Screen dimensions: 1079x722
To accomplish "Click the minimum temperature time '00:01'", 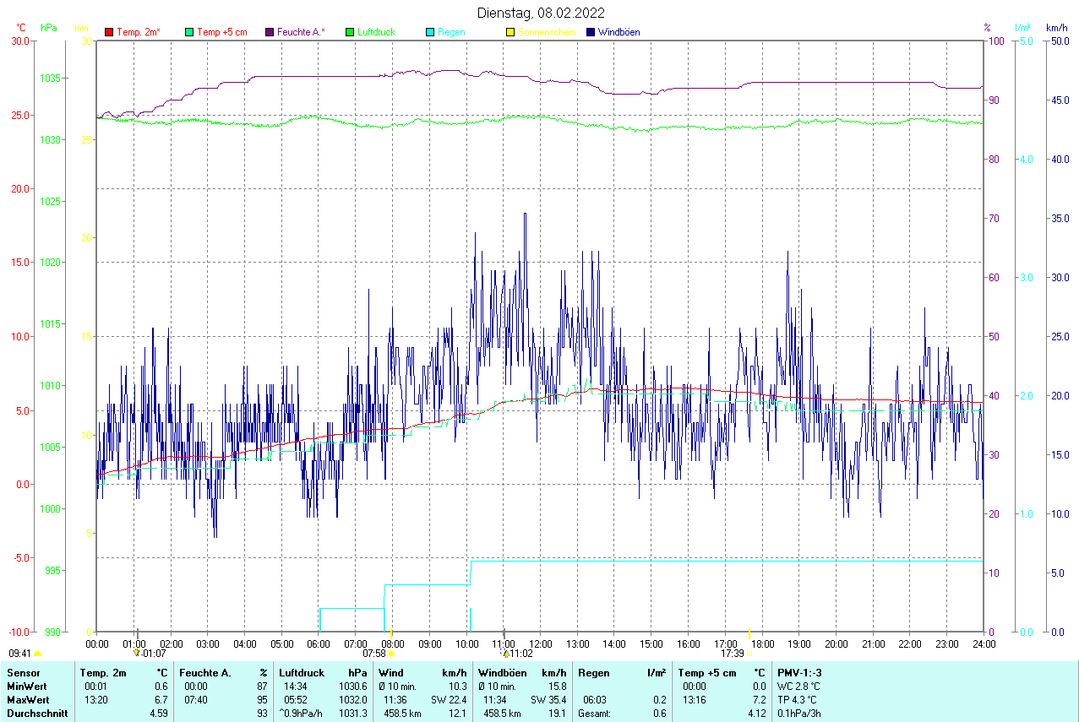I will [96, 687].
